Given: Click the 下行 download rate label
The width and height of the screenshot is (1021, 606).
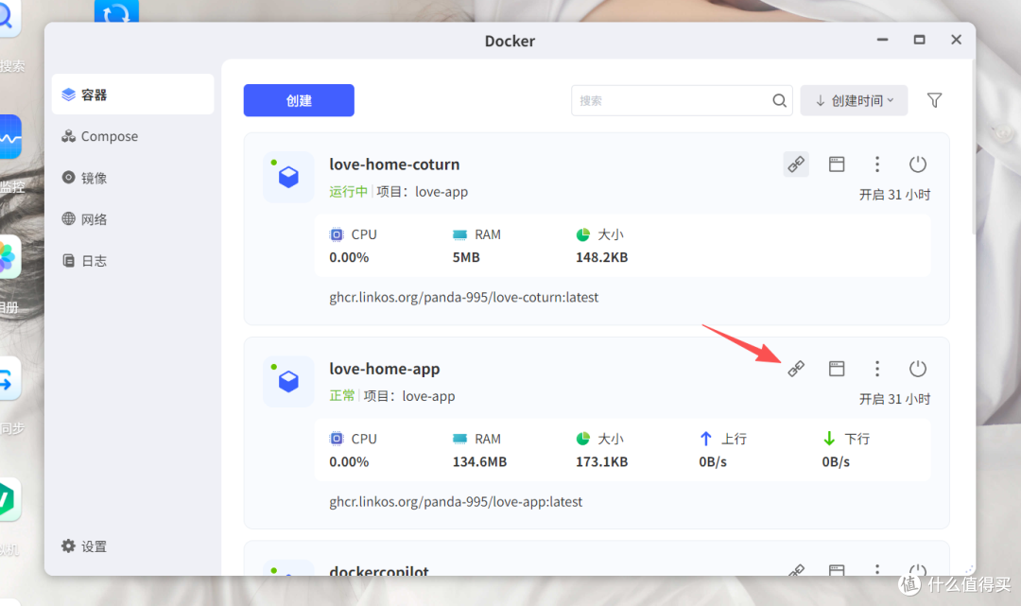Looking at the screenshot, I should [x=857, y=439].
